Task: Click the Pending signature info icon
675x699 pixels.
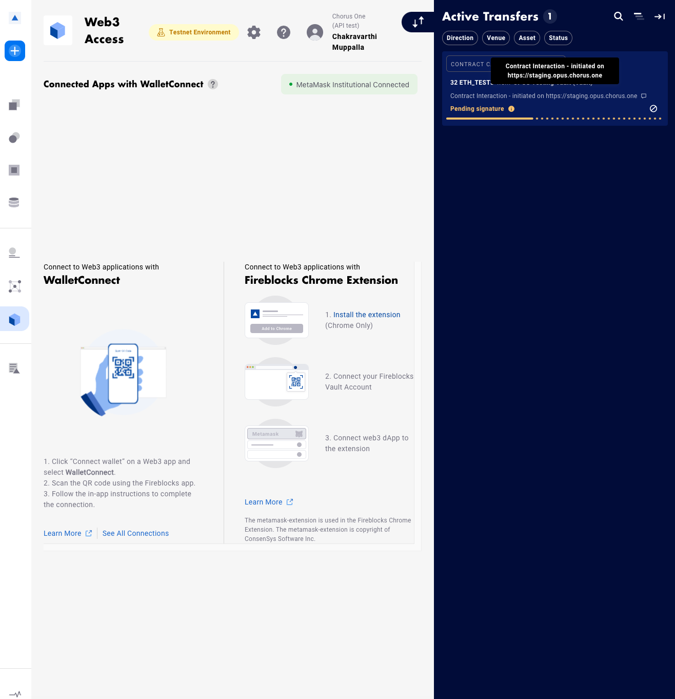Action: 511,109
